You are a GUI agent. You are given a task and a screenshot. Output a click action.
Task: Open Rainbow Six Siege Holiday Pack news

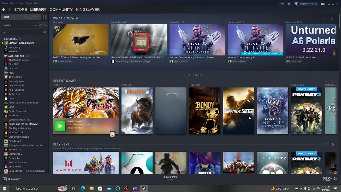point(139,40)
